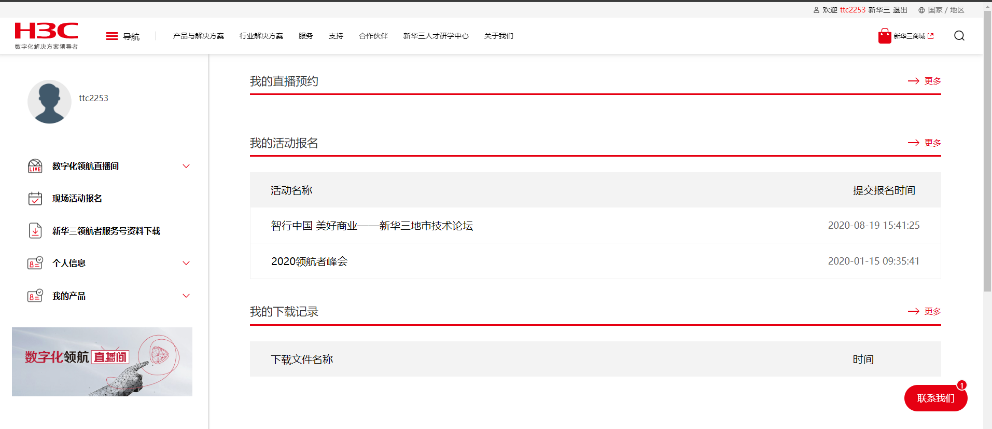The height and width of the screenshot is (429, 992).
Task: Click the 新华三 link in top bar
Action: [x=879, y=10]
